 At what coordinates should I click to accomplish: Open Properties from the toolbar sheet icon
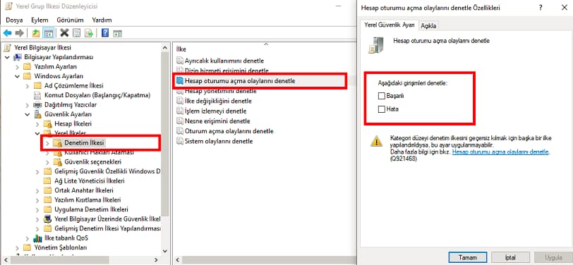(x=76, y=33)
